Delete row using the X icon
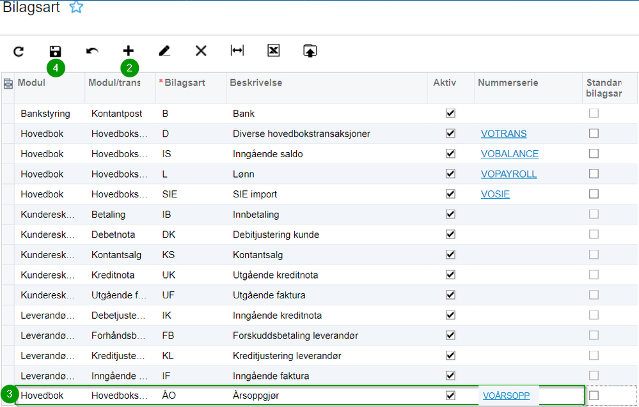Screen dimensions: 639x407 (x=201, y=51)
